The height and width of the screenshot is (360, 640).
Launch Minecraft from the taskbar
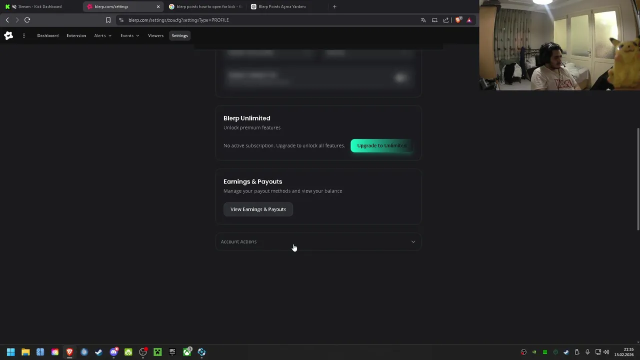[x=157, y=352]
